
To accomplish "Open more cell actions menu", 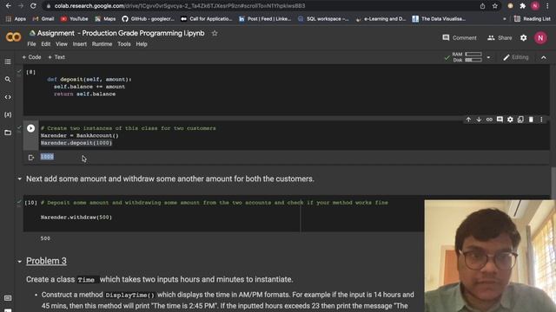I will (x=541, y=120).
